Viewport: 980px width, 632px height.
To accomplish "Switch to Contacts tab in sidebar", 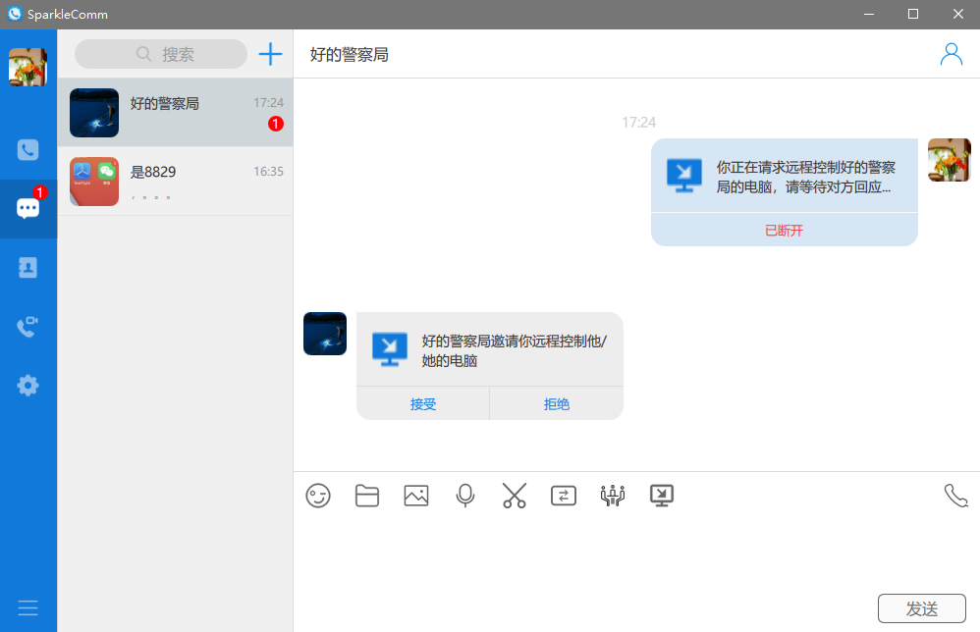I will [x=28, y=268].
